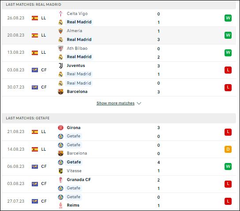Screen dimensions: 240x211
Task: Click the Juventus logo icon
Action: pos(60,66)
